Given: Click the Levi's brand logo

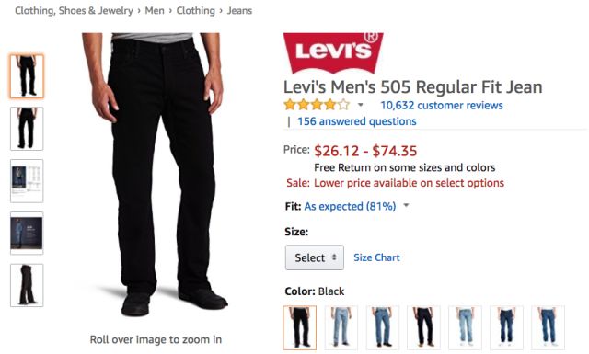Looking at the screenshot, I should [x=333, y=53].
